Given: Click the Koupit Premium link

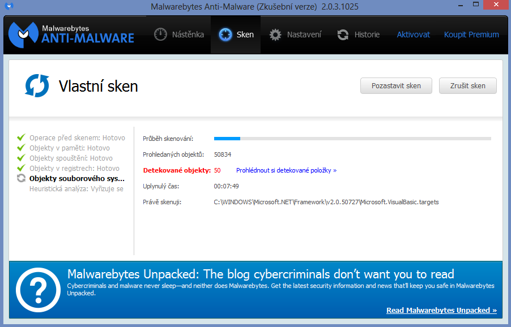Looking at the screenshot, I should coord(471,35).
